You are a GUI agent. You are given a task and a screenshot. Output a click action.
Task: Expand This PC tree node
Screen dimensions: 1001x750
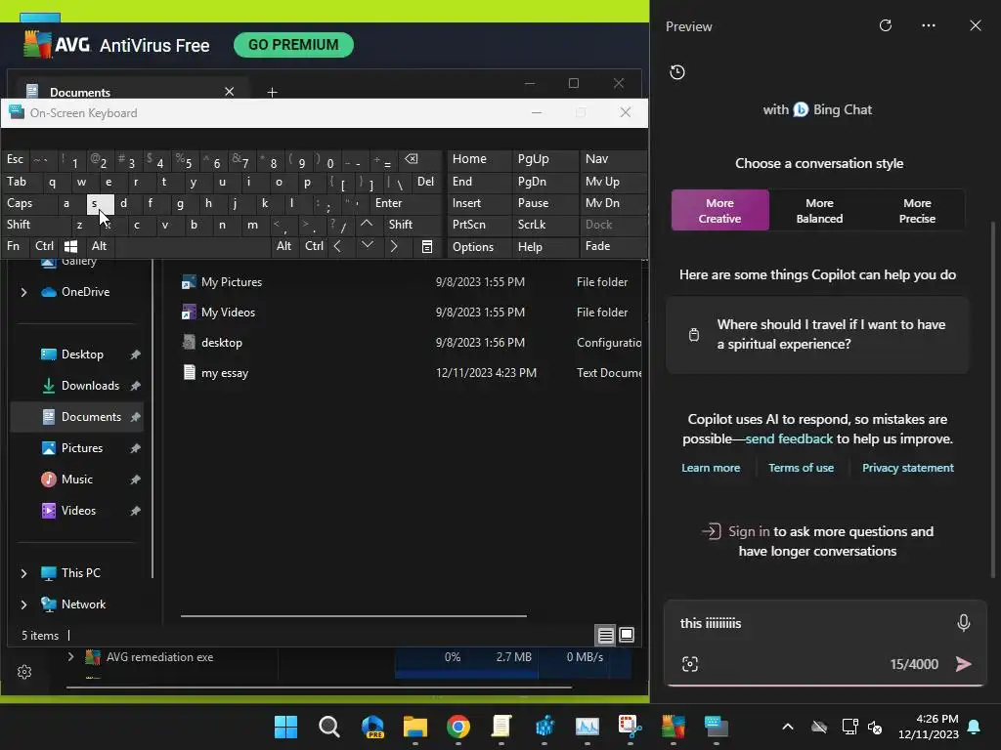[x=23, y=573]
